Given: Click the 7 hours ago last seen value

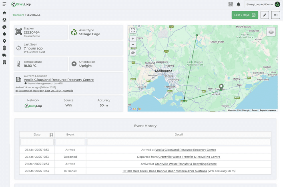Looking at the screenshot, I should (33, 48).
